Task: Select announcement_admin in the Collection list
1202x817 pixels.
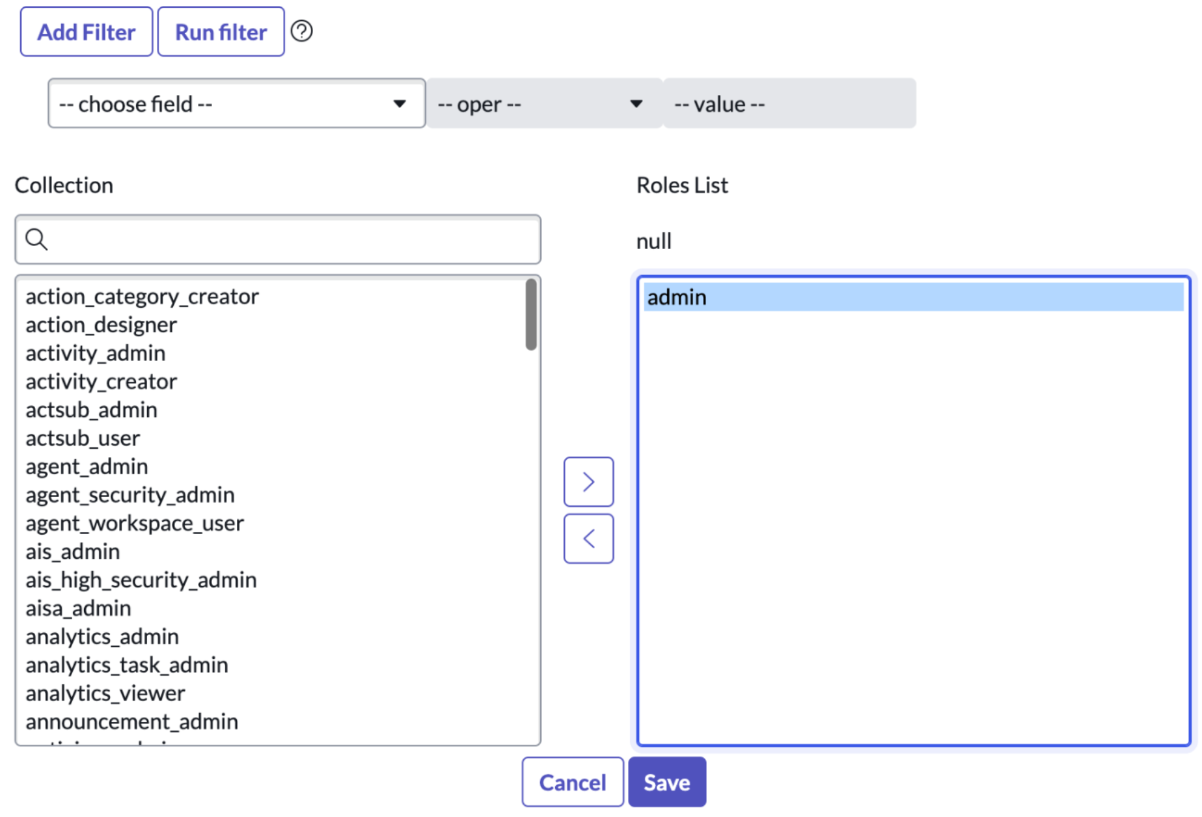Action: point(131,721)
